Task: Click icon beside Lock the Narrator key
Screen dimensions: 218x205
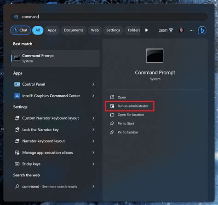Action: click(17, 129)
